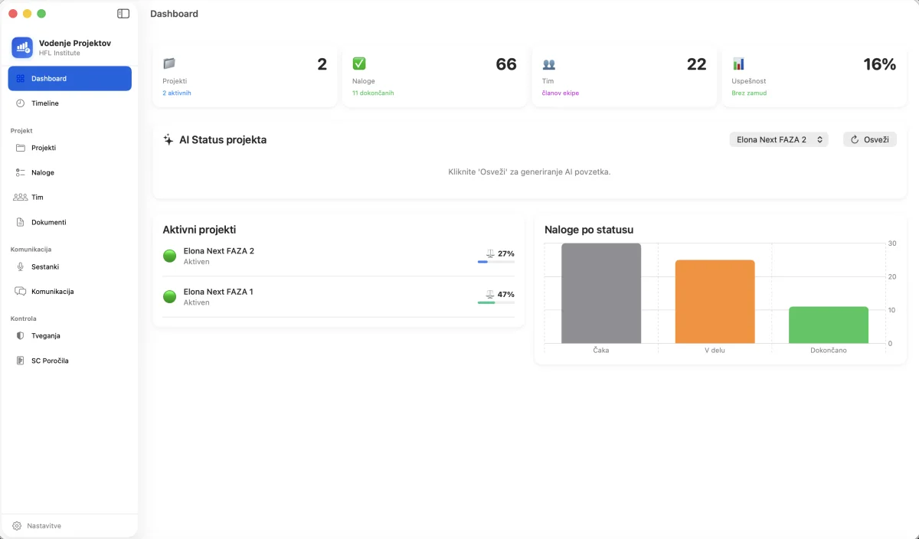Click the Komunikacija chat bubbles icon

click(20, 292)
